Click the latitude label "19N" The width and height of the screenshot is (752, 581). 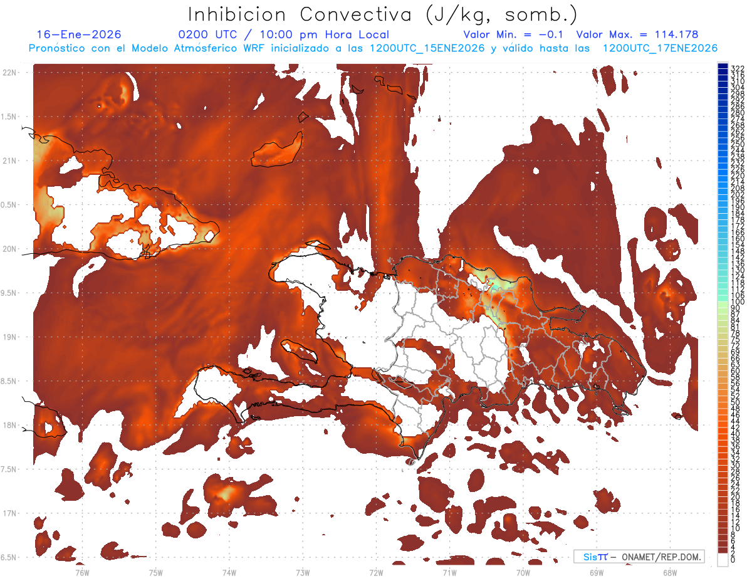(x=9, y=337)
